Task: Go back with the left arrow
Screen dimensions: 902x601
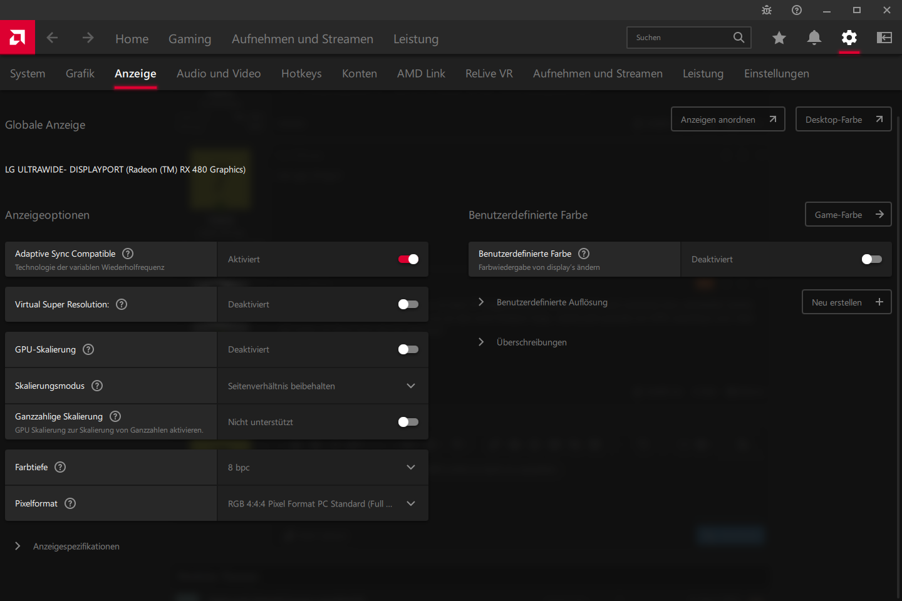Action: point(52,38)
